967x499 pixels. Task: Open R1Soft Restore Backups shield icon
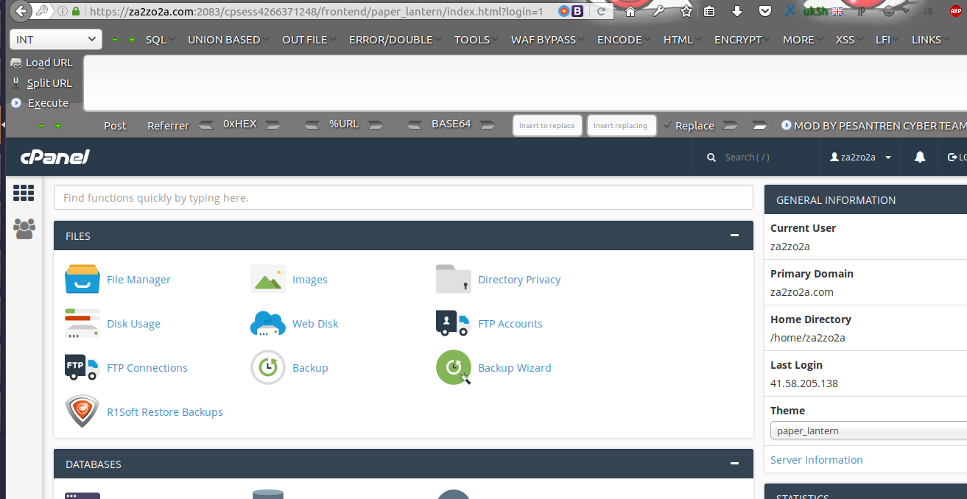click(x=82, y=411)
